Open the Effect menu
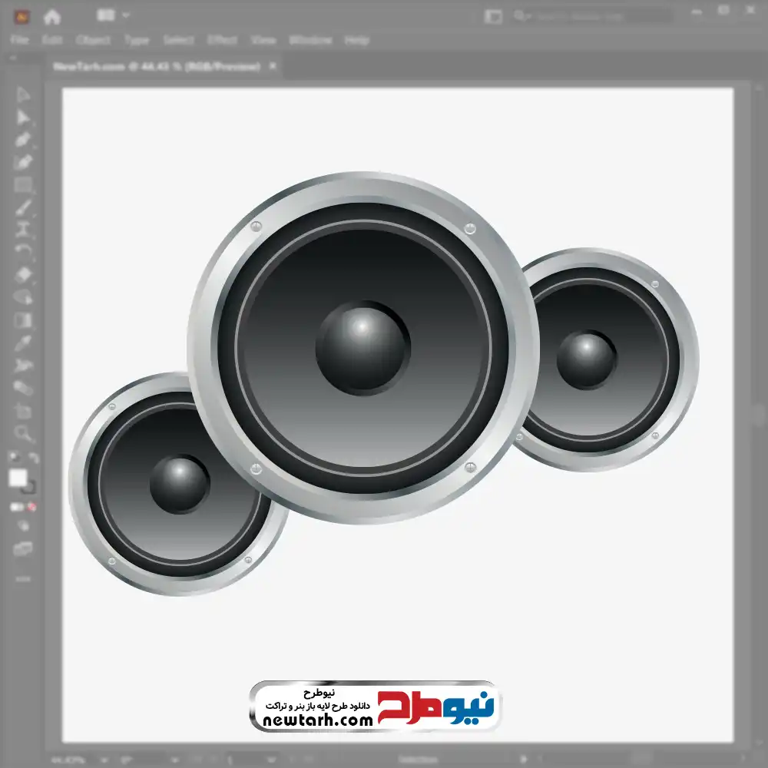 tap(223, 40)
